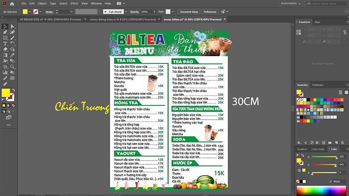
Task: Switch to the Pathfinder panel tab
Action: click(x=318, y=85)
